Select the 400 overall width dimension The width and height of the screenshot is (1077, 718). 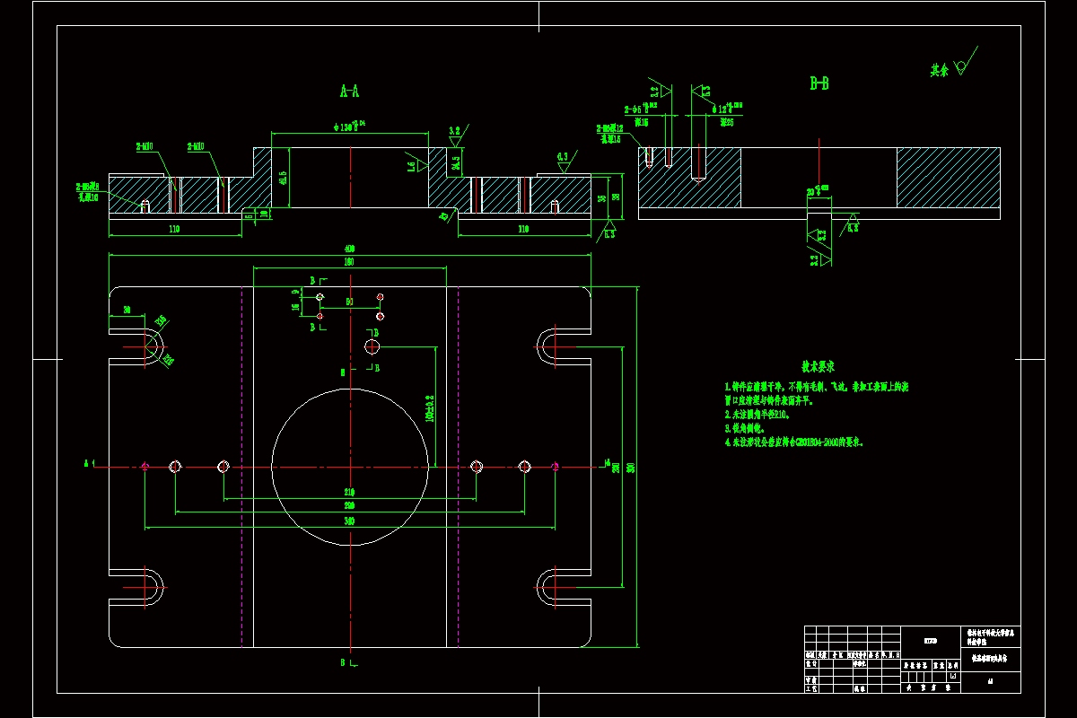(348, 250)
